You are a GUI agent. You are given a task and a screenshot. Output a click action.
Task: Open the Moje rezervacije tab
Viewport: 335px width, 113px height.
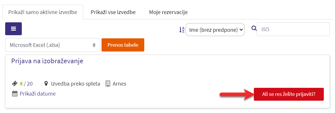pyautogui.click(x=168, y=12)
